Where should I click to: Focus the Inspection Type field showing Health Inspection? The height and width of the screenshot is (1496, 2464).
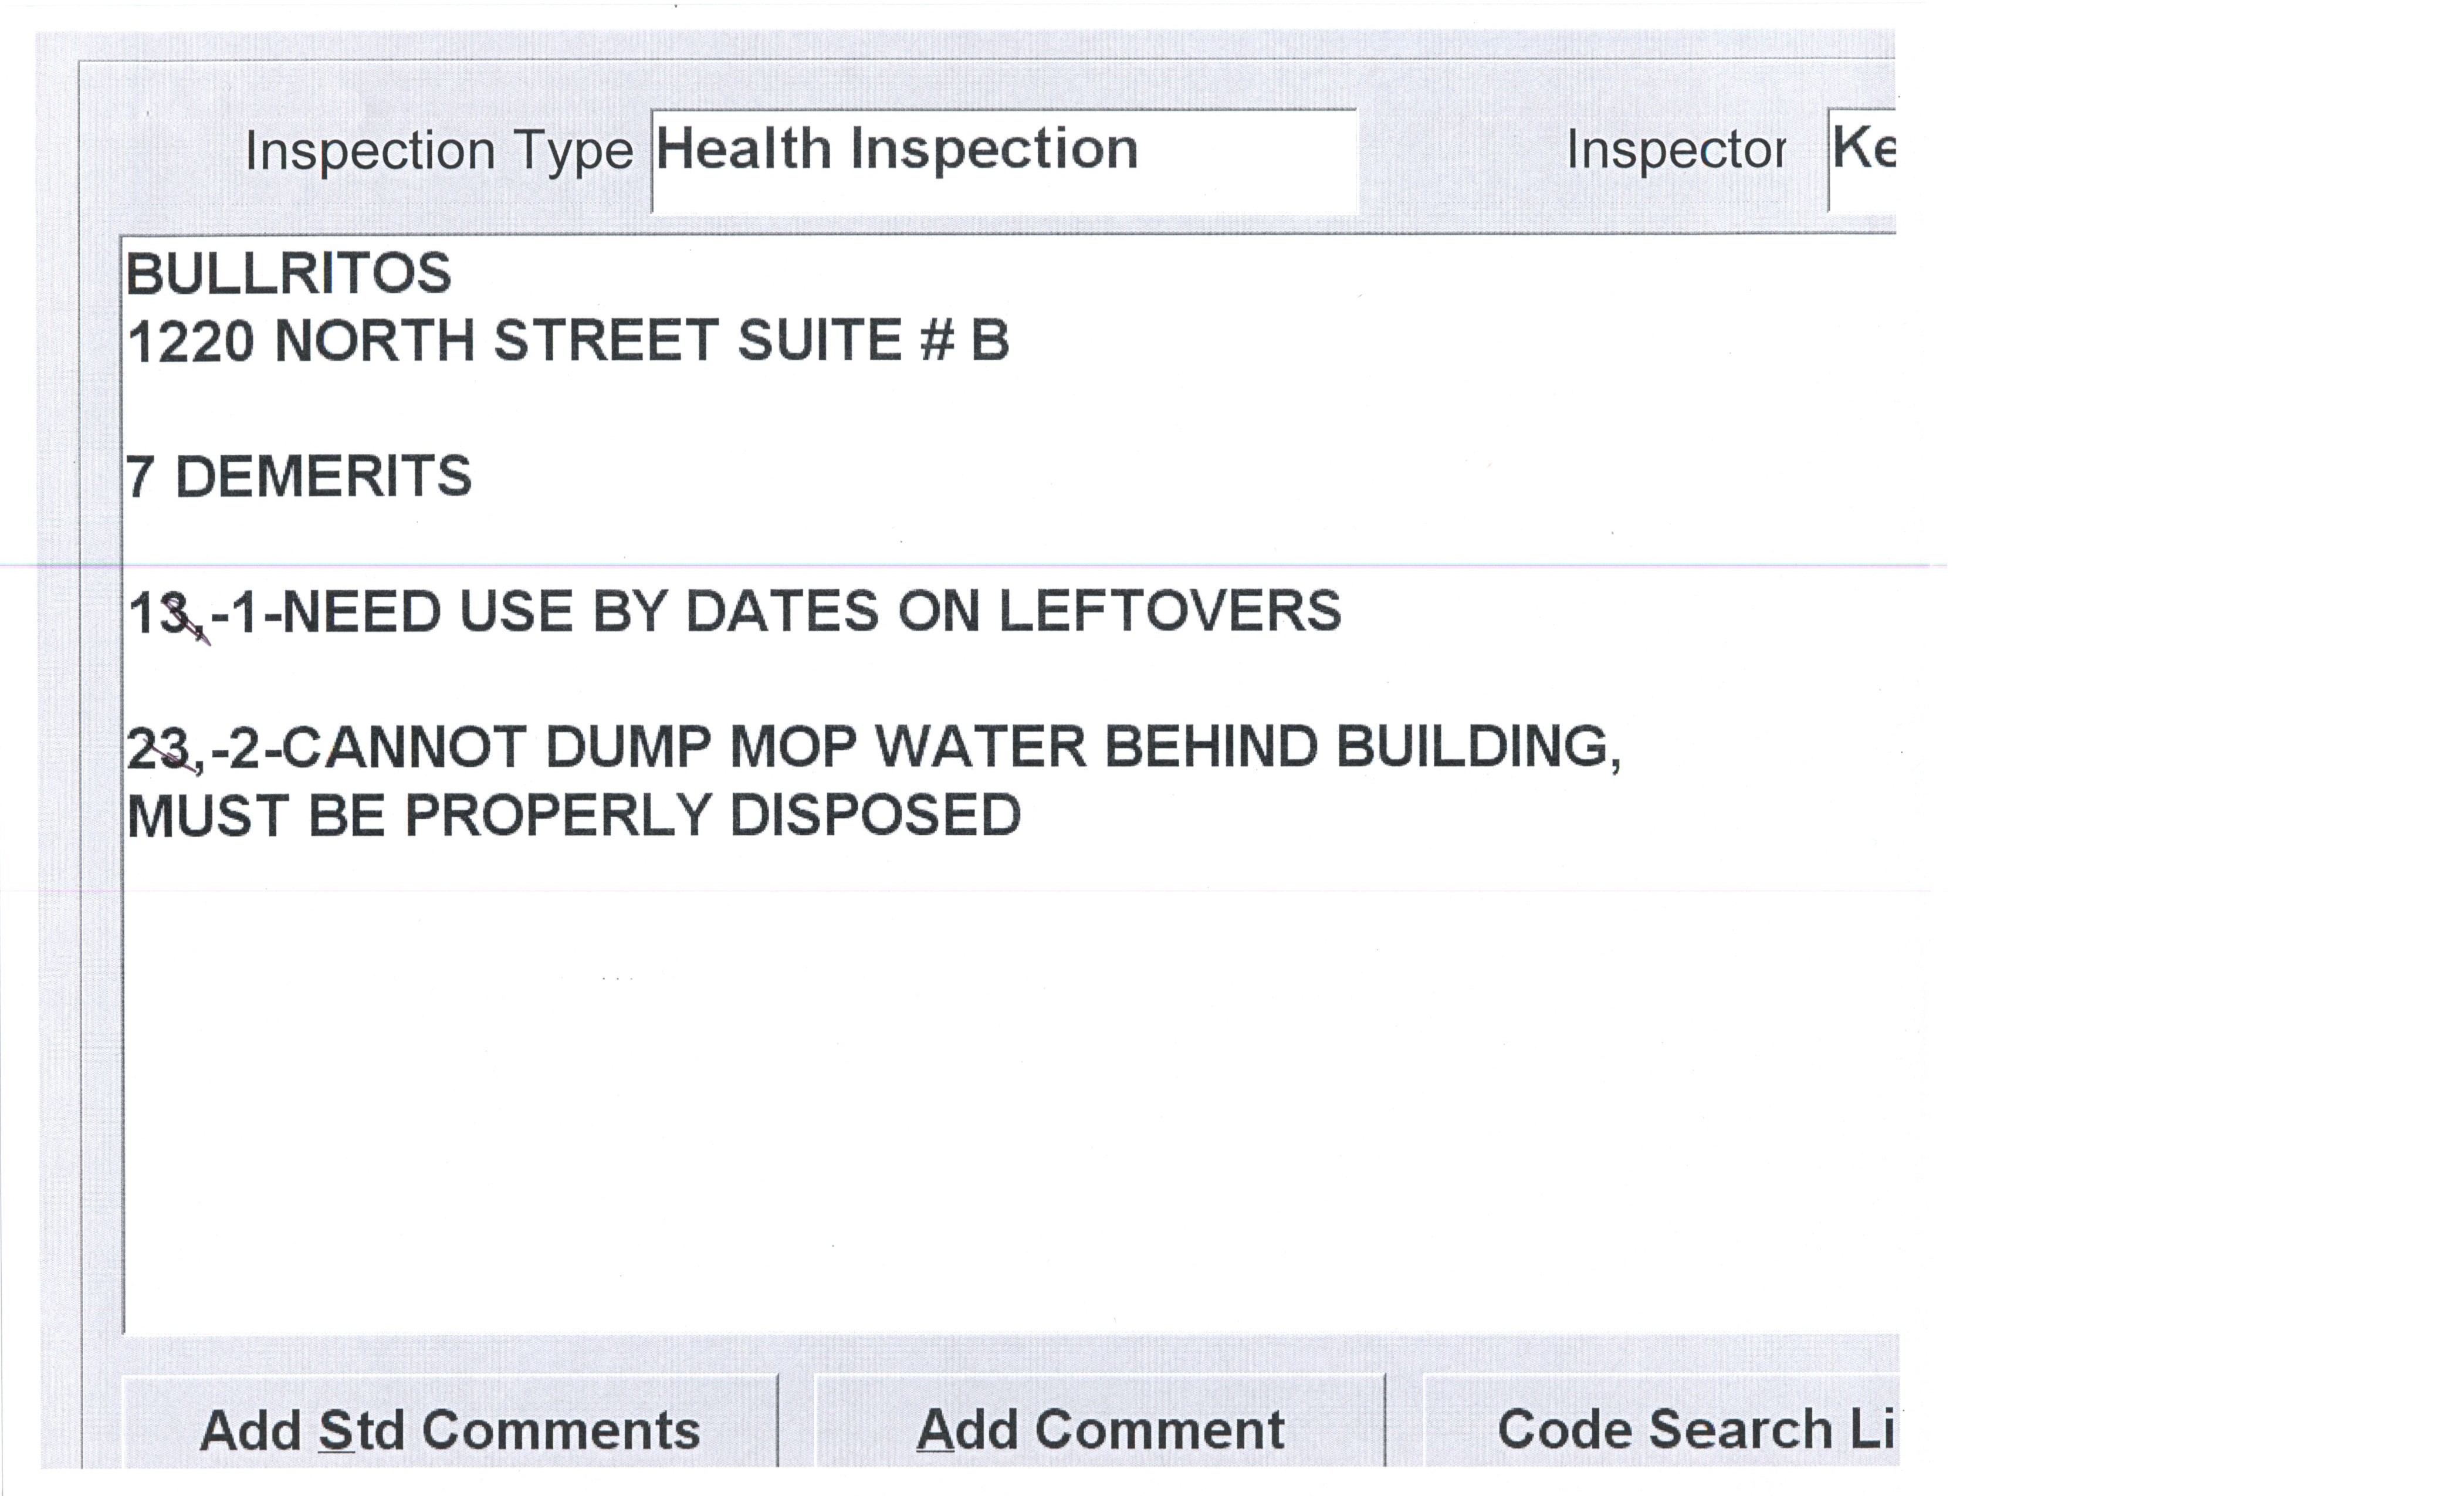pyautogui.click(x=1003, y=160)
